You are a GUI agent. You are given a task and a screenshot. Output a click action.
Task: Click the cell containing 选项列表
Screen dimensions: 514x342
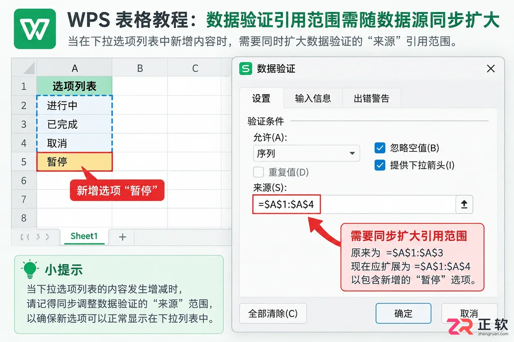click(x=74, y=86)
